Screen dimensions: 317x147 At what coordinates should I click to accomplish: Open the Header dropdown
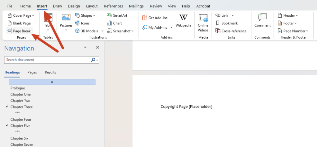[288, 15]
